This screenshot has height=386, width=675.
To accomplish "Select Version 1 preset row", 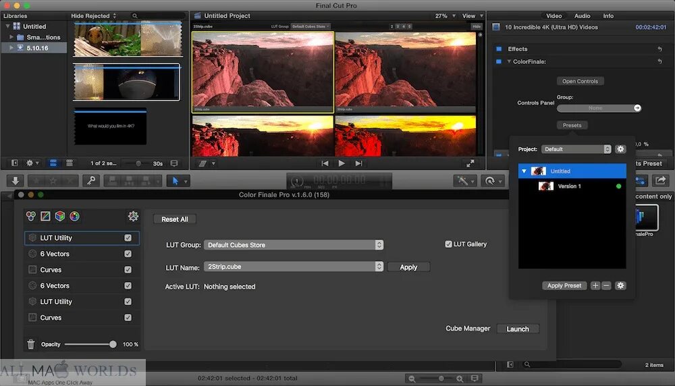I will click(x=572, y=186).
